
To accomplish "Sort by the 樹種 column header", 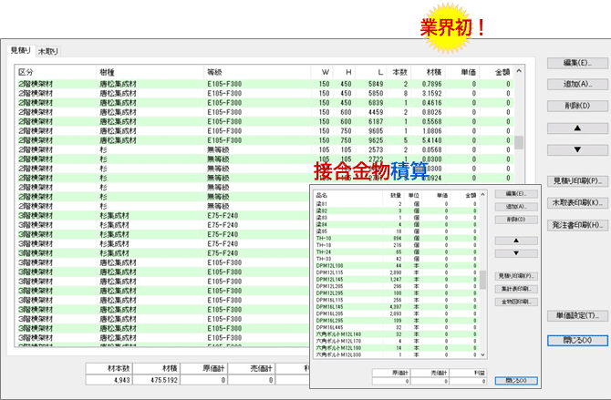I will tap(108, 70).
